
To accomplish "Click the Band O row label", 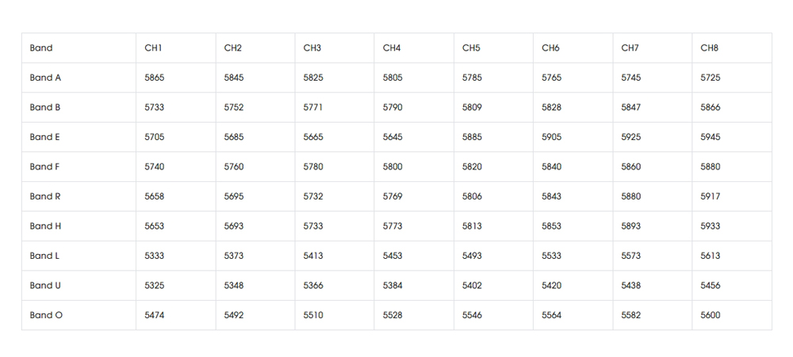I will [46, 315].
